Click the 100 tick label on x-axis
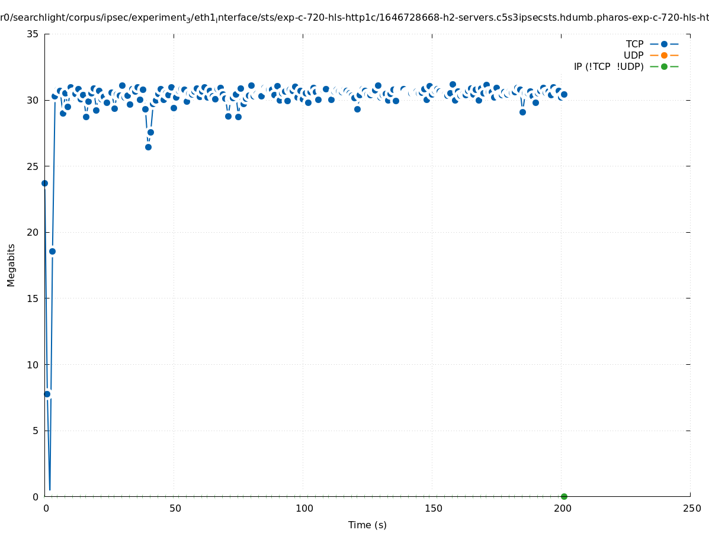The width and height of the screenshot is (709, 533). 304,509
